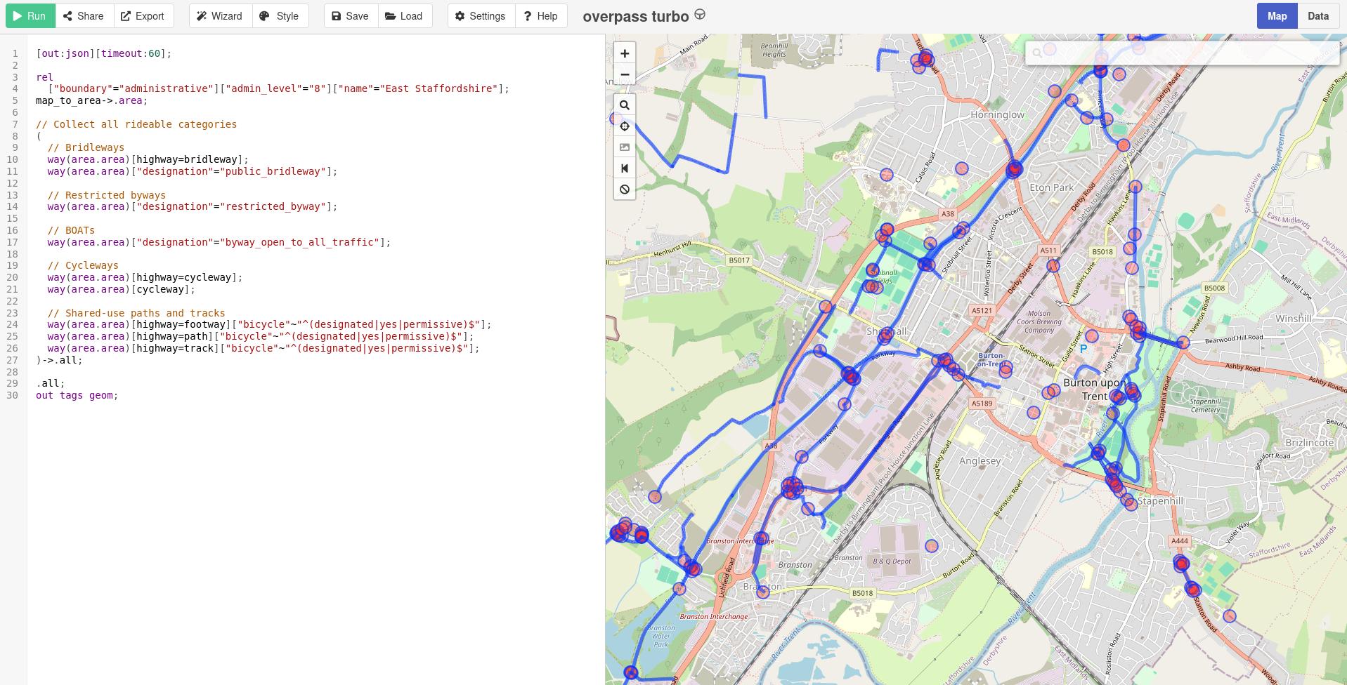This screenshot has height=685, width=1347.
Task: Zoom in on the map
Action: pyautogui.click(x=624, y=53)
